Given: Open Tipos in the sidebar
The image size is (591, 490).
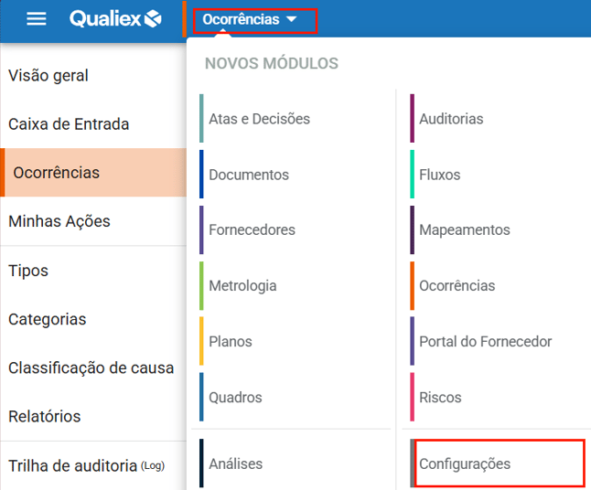Looking at the screenshot, I should [28, 271].
